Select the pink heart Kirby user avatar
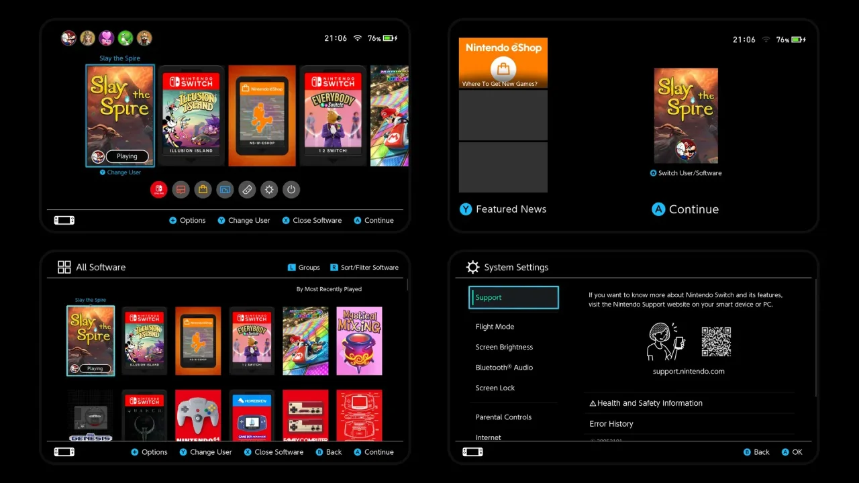Viewport: 859px width, 483px height. click(106, 38)
